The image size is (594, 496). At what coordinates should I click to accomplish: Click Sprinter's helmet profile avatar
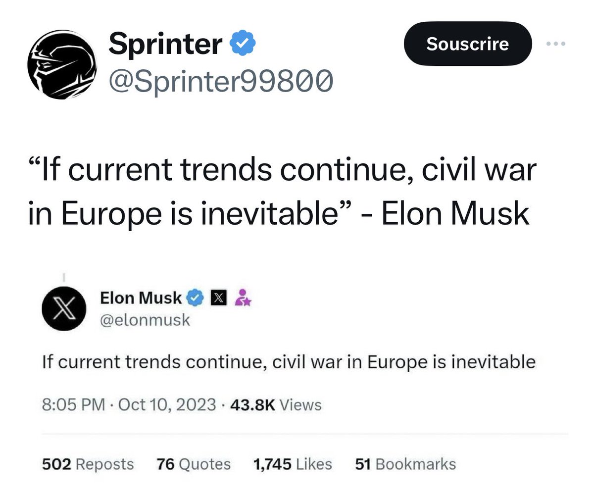(61, 65)
